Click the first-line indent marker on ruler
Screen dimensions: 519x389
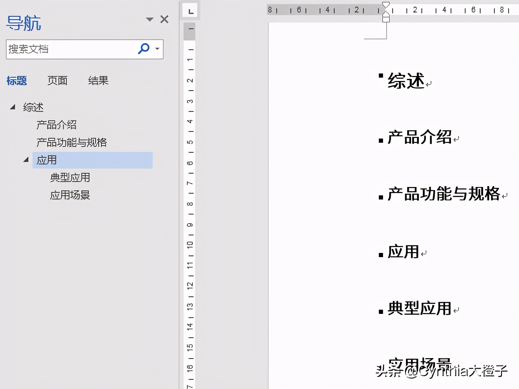tap(385, 5)
